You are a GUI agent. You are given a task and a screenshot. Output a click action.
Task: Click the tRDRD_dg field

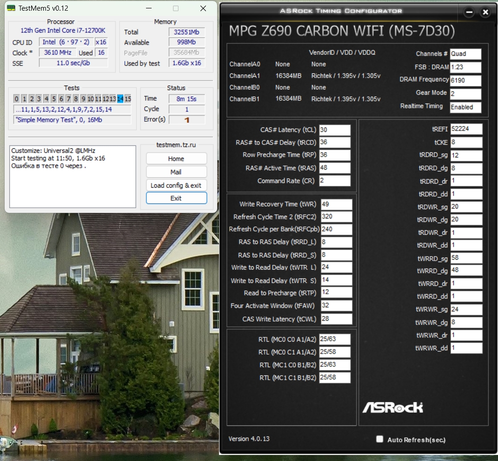point(466,168)
